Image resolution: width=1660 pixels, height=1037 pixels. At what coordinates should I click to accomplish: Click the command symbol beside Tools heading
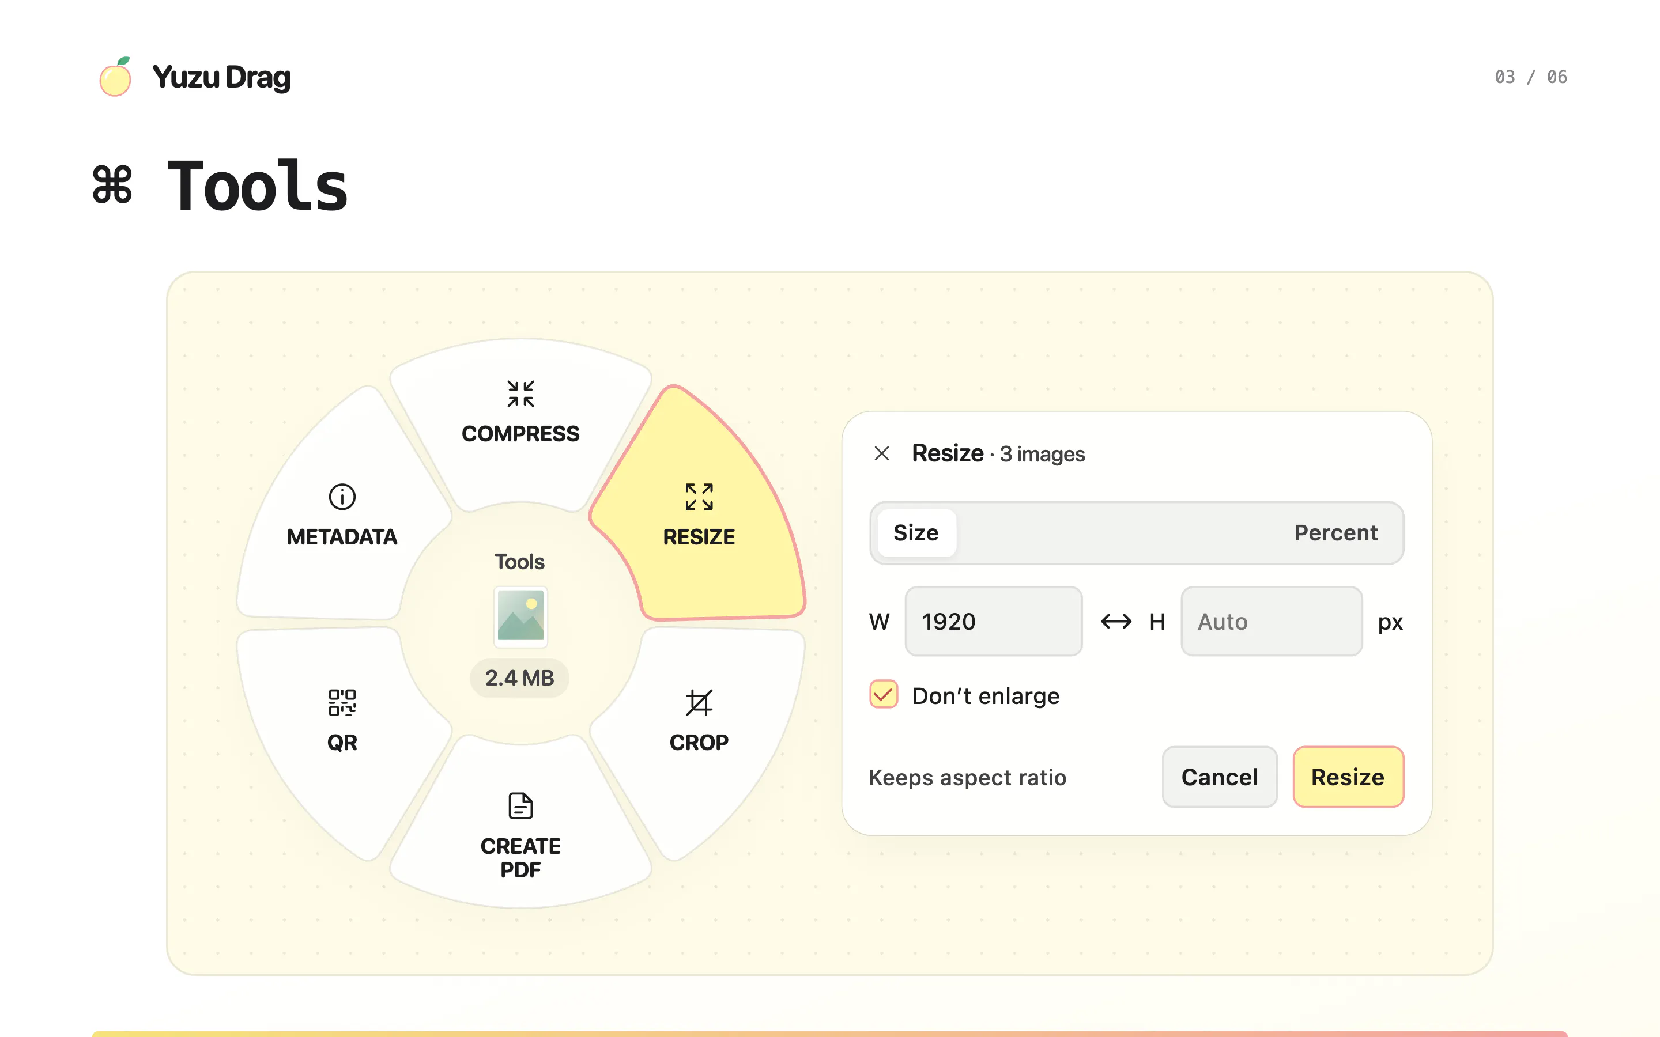click(112, 184)
